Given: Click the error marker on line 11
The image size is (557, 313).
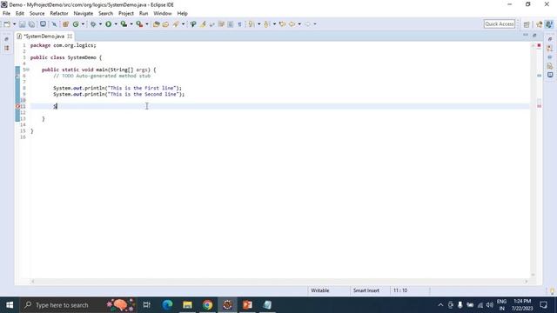Looking at the screenshot, I should (x=17, y=106).
